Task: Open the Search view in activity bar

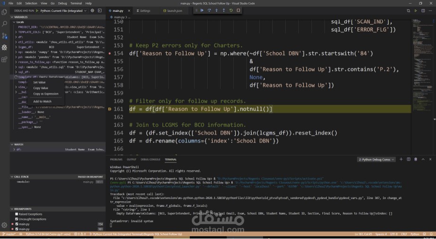Action: (4, 24)
